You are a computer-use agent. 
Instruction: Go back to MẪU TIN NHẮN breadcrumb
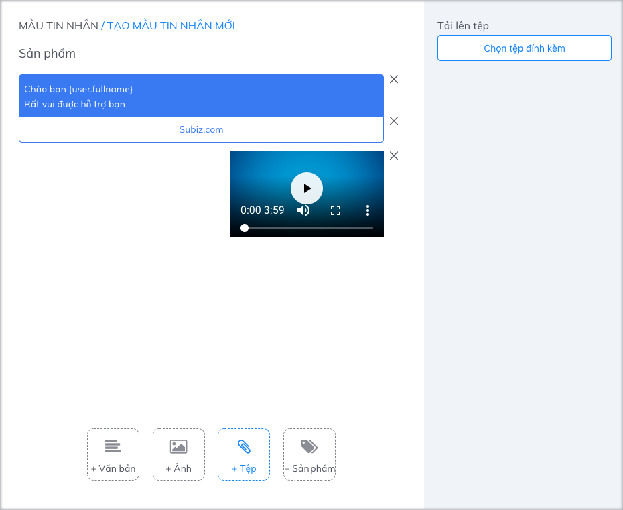[x=58, y=26]
